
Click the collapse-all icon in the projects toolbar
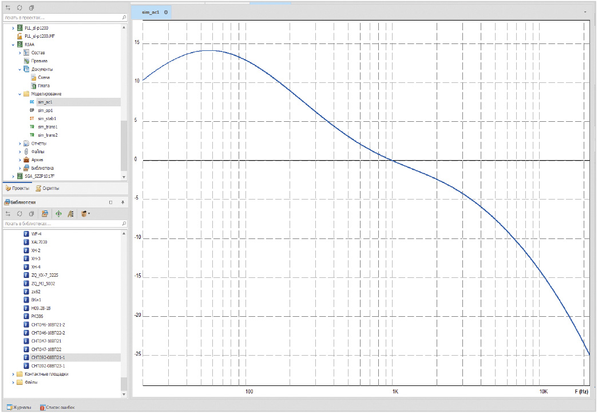(31, 8)
